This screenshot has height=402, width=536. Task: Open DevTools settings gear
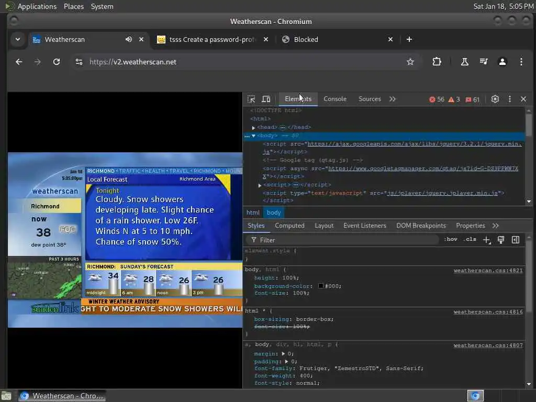(x=495, y=99)
